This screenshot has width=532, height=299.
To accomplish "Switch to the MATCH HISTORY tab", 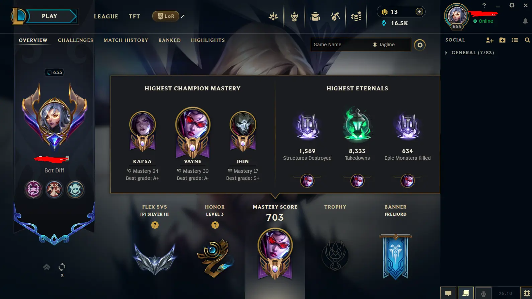I will click(126, 40).
